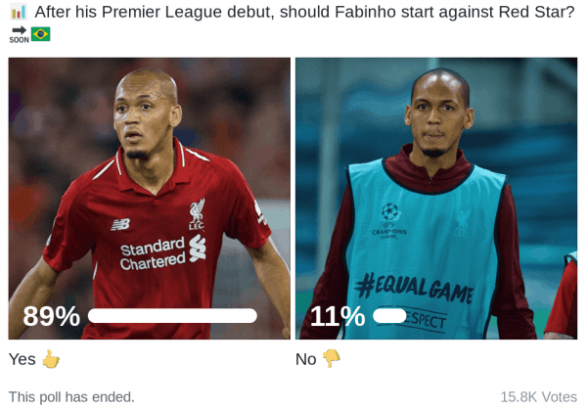
Task: Click the Standard Chartered sponsor logo
Action: [162, 252]
